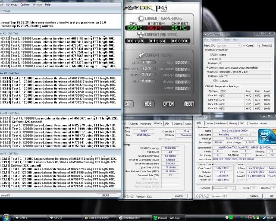Click Worker #4 Self-Test title bar in Prime95
This screenshot has height=221, width=276.
60,154
